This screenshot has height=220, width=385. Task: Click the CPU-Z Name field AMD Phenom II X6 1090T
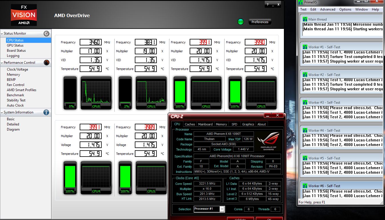pyautogui.click(x=224, y=134)
